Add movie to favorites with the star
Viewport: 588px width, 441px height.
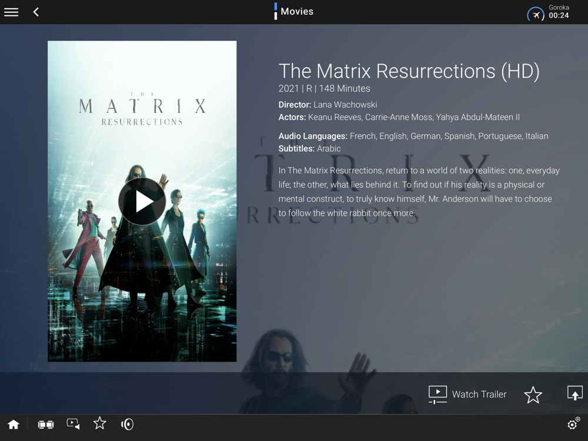[x=533, y=395]
